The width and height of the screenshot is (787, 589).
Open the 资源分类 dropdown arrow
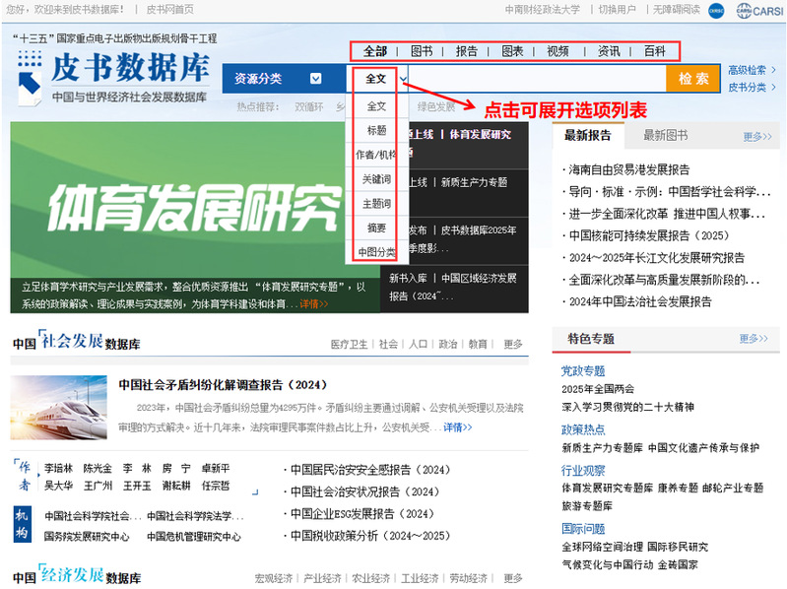315,79
